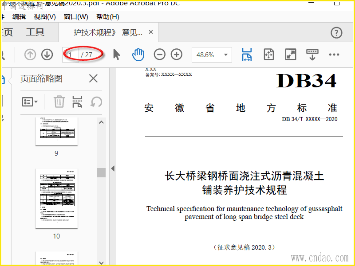The width and height of the screenshot is (355, 266).
Task: Select page 10 thumbnail
Action: coord(57,198)
